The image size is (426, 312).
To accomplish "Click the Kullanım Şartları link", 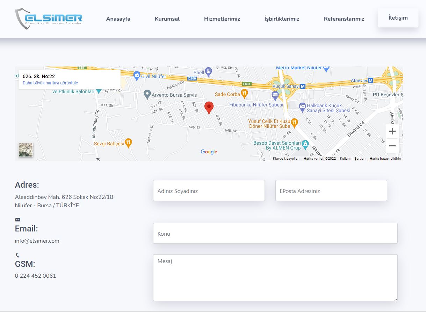I will tap(353, 159).
